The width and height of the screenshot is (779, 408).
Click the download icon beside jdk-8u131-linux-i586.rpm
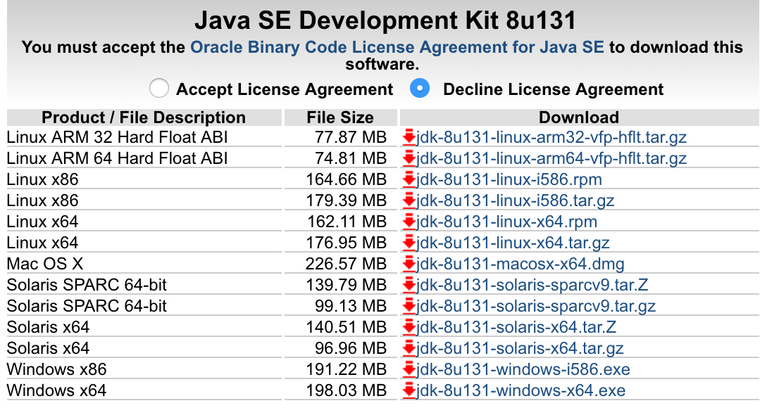pos(409,179)
